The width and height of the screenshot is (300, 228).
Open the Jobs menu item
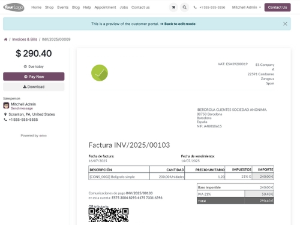pyautogui.click(x=124, y=7)
